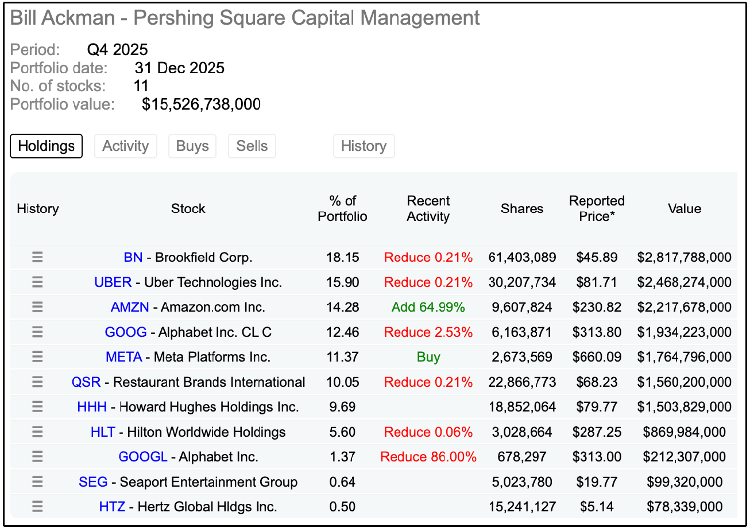Open history icon for Brookfield Corp. row
The width and height of the screenshot is (750, 528).
click(37, 257)
